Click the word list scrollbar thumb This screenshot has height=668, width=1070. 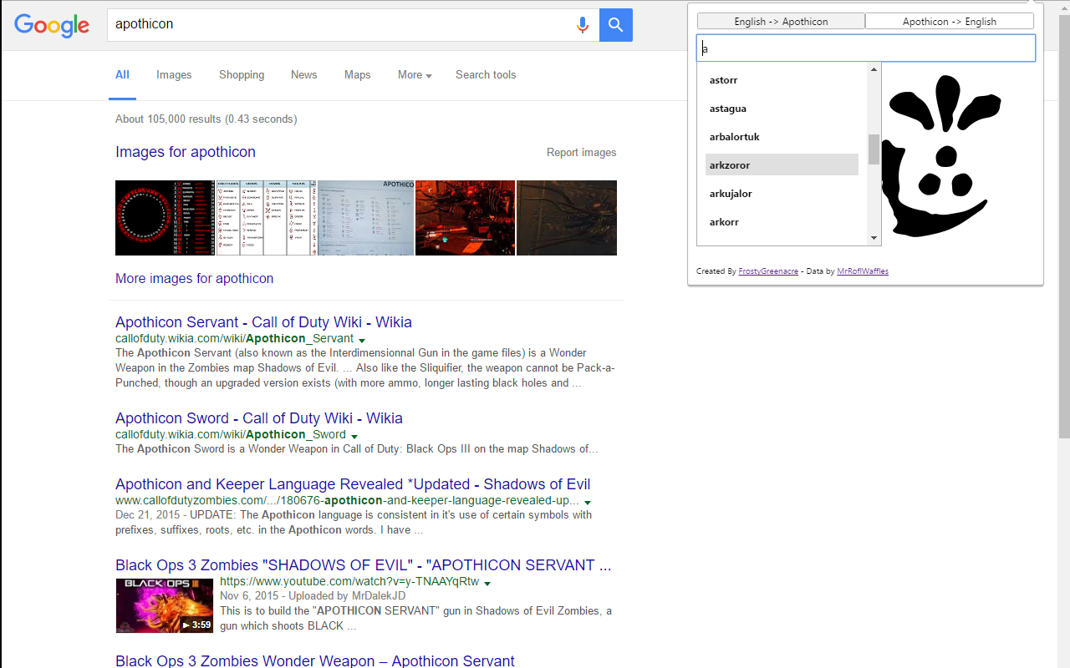coord(874,149)
